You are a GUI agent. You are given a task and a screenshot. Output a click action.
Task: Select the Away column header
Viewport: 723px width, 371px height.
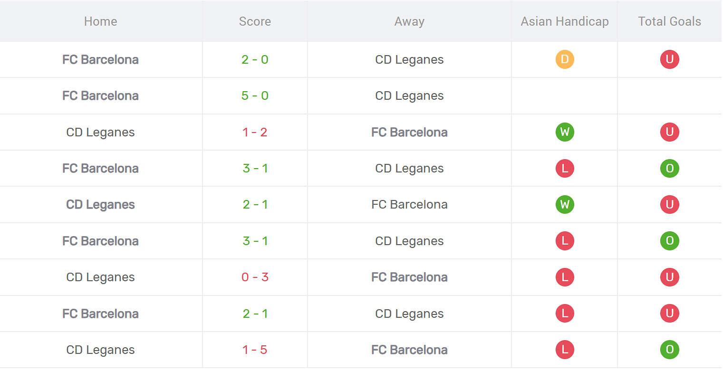click(x=409, y=21)
